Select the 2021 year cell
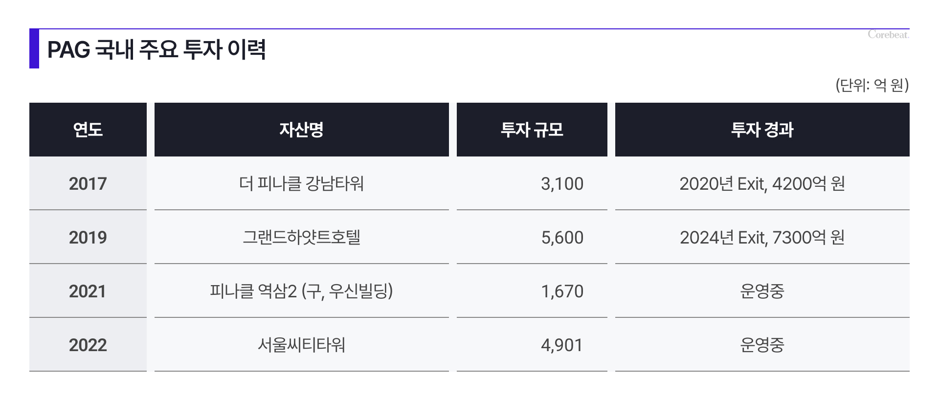939x401 pixels. click(88, 291)
